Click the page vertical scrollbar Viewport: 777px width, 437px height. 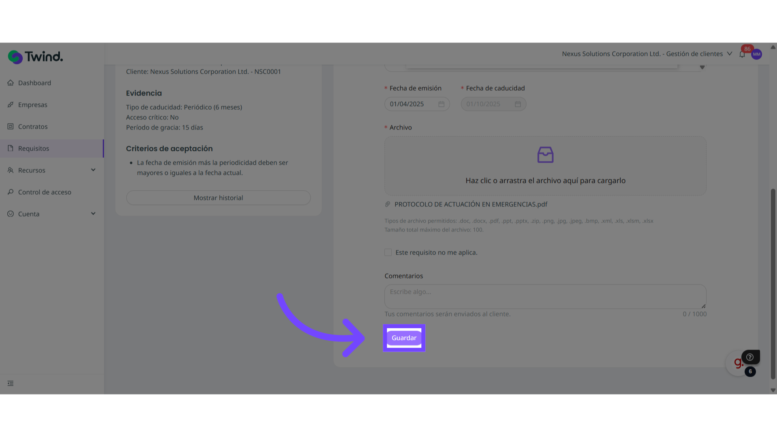pyautogui.click(x=773, y=283)
